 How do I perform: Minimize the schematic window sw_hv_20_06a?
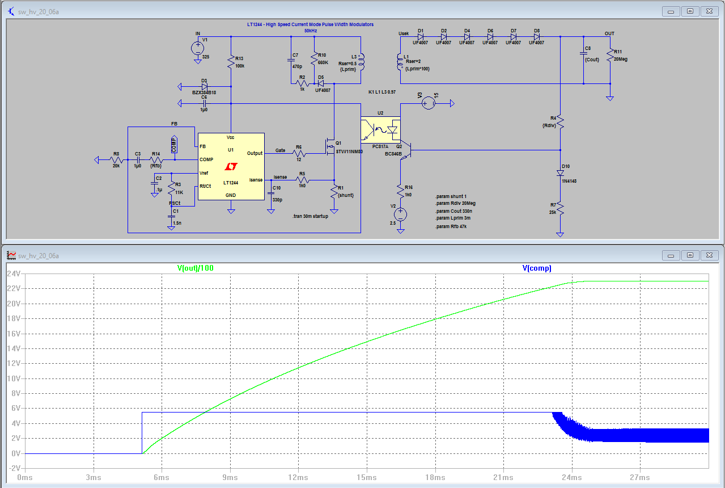tap(672, 11)
